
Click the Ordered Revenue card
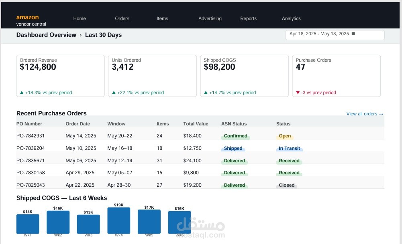tap(61, 76)
